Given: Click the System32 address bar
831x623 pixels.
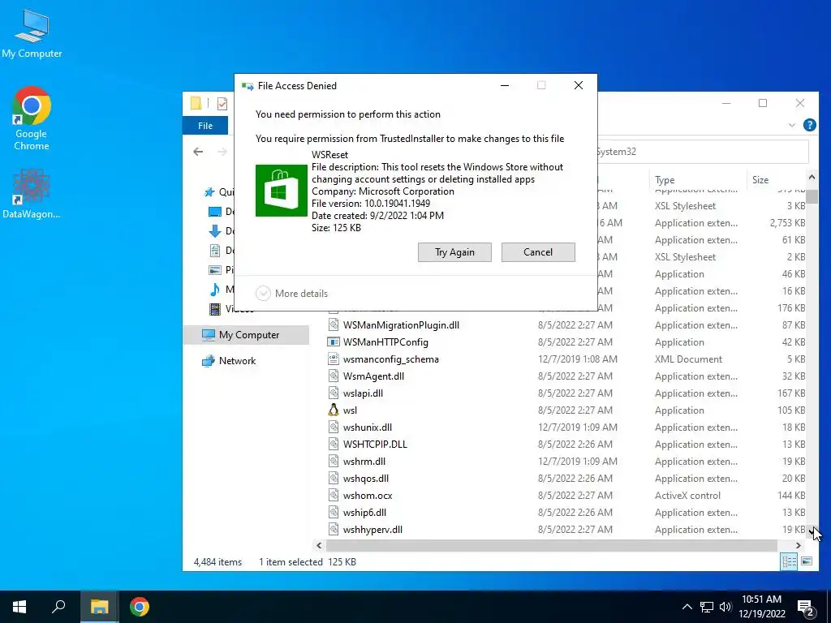Looking at the screenshot, I should 702,152.
